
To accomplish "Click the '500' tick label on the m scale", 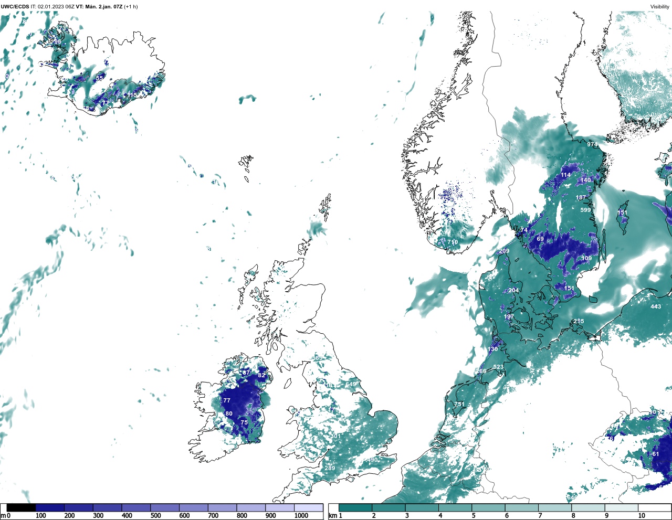I will tap(155, 516).
